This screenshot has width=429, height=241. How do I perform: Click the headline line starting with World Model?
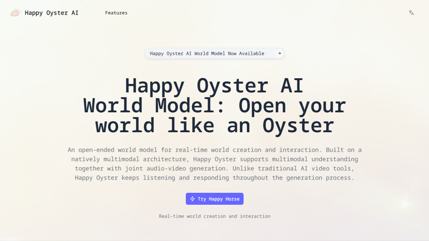pyautogui.click(x=214, y=106)
